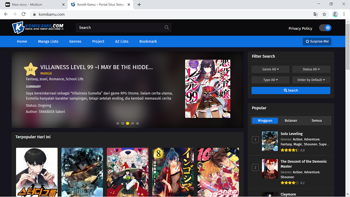The width and height of the screenshot is (350, 197).
Task: Select the Mingguan popular tab
Action: [265, 121]
